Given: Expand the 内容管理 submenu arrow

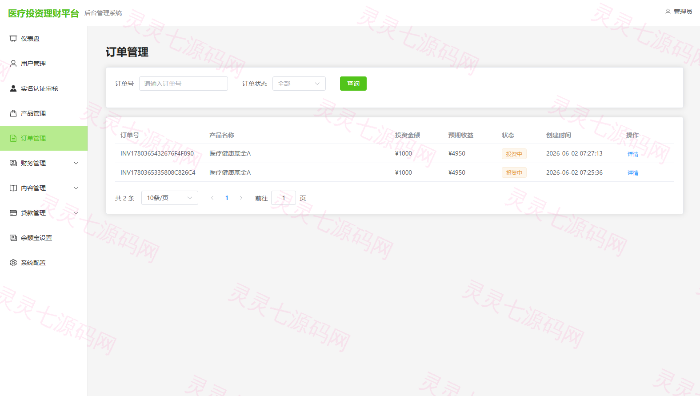Looking at the screenshot, I should coord(76,188).
